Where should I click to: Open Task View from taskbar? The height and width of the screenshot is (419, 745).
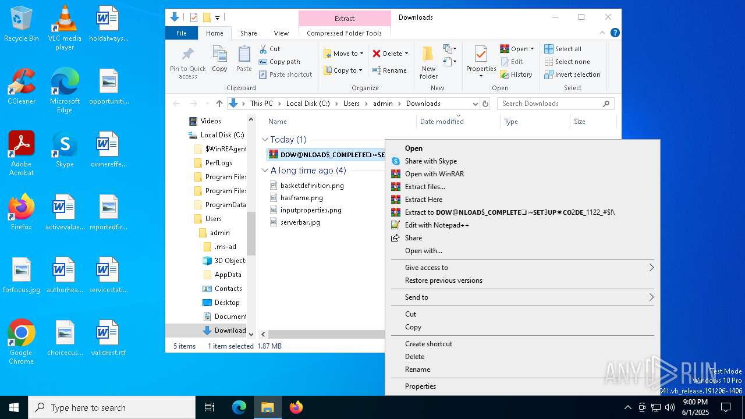[210, 407]
